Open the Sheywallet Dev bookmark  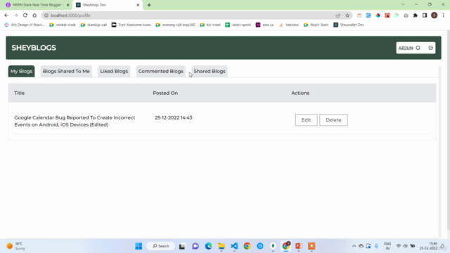coord(349,25)
